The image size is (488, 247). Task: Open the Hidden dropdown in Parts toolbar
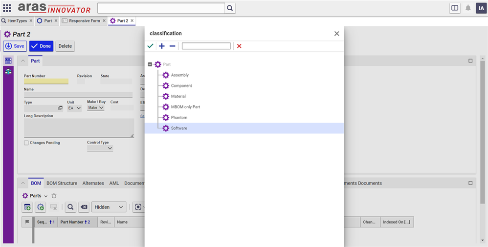click(109, 207)
